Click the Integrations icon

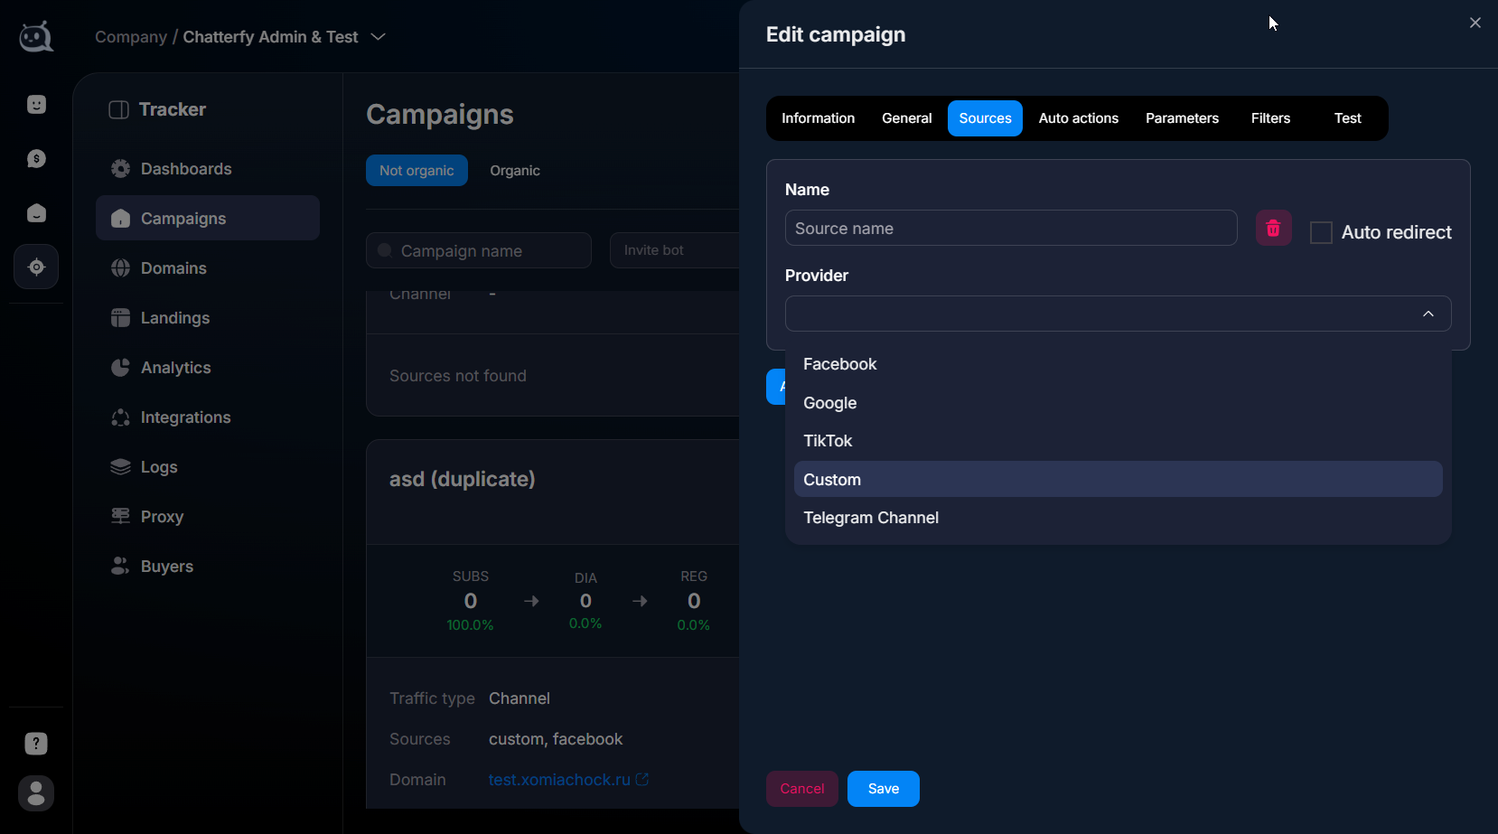tap(120, 417)
